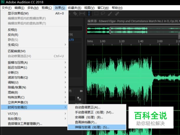Click the panel overflow double-chevron icon

pyautogui.click(x=81, y=91)
